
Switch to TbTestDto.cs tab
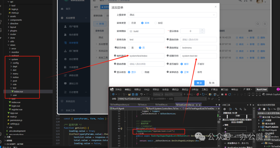161,105
